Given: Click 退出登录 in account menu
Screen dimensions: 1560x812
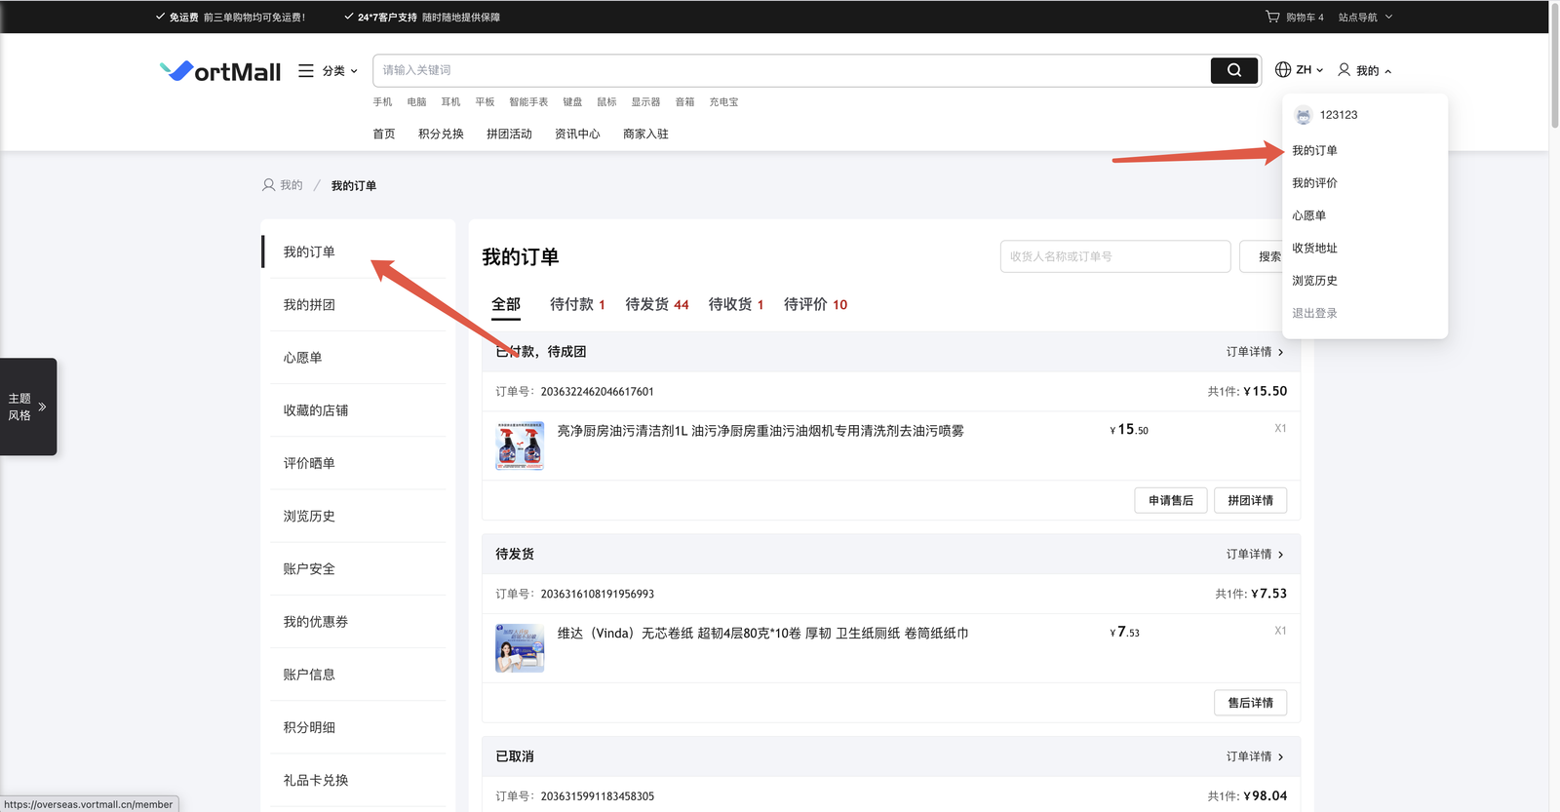Looking at the screenshot, I should tap(1314, 313).
